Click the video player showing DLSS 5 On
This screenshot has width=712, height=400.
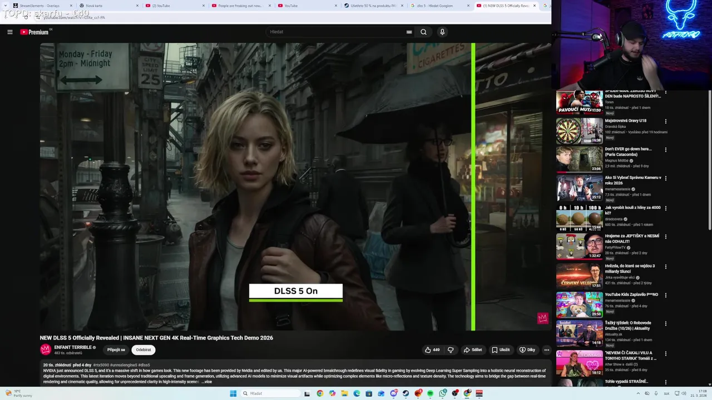pos(295,187)
